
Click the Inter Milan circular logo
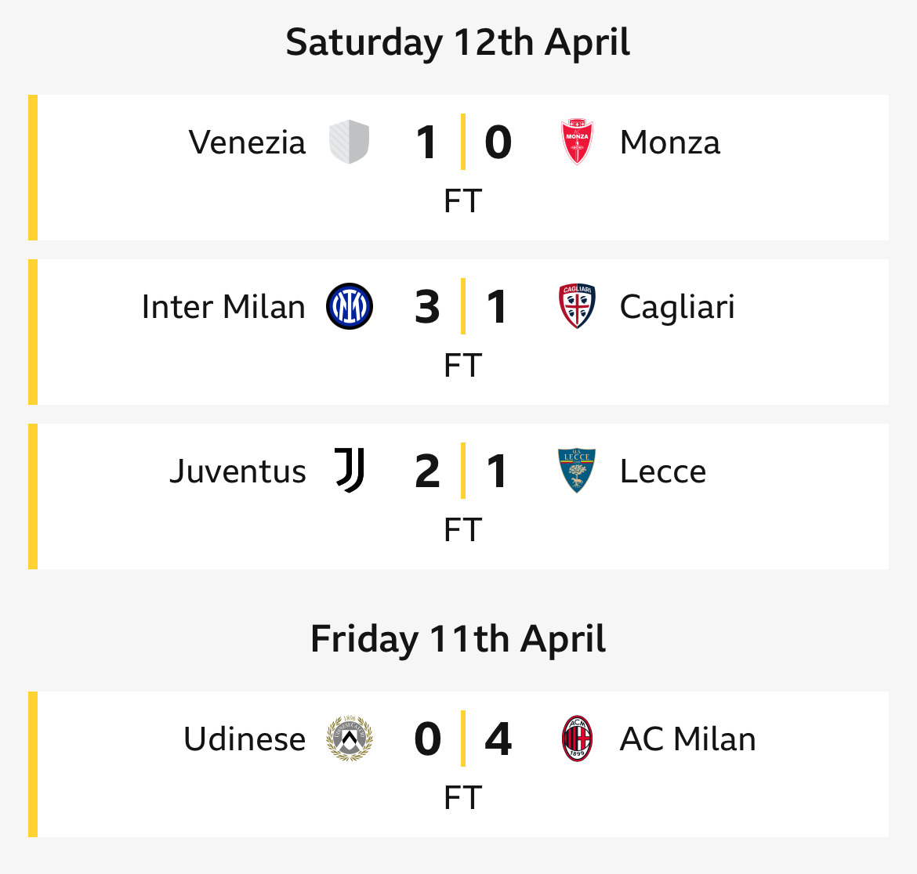[349, 306]
